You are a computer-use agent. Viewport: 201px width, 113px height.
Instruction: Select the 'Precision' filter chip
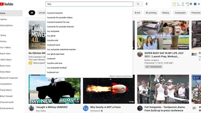click(x=195, y=13)
